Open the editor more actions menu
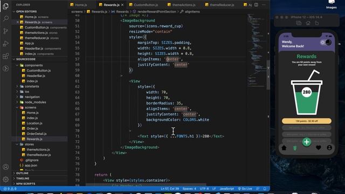The height and width of the screenshot is (194, 345). tap(264, 5)
